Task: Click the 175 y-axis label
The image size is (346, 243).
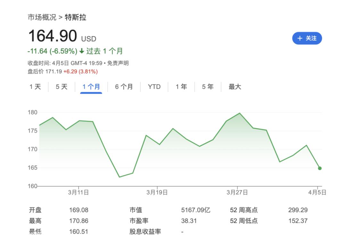Action: [32, 131]
